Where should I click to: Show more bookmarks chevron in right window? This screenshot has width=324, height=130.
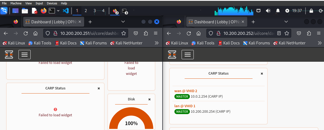click(x=320, y=43)
